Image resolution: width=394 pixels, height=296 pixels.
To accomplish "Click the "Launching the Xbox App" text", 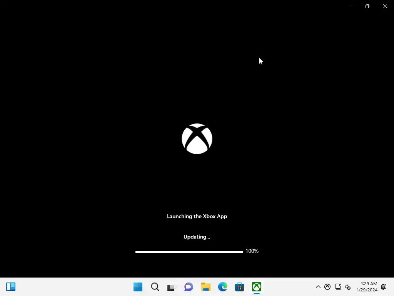I will click(x=197, y=217).
